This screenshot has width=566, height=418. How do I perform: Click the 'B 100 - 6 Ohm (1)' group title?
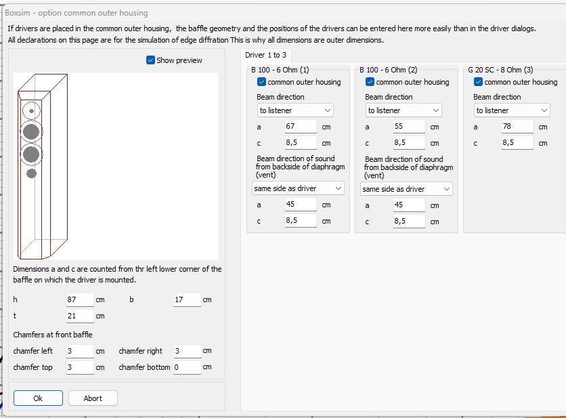tap(280, 70)
